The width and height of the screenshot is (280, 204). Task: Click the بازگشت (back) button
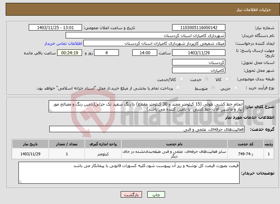pos(131,194)
